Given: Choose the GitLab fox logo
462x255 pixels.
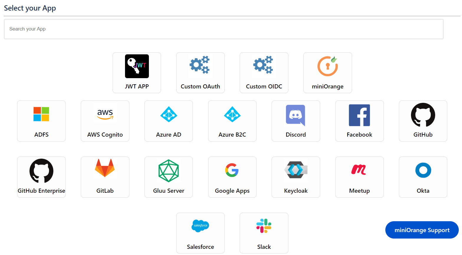Looking at the screenshot, I should [105, 168].
